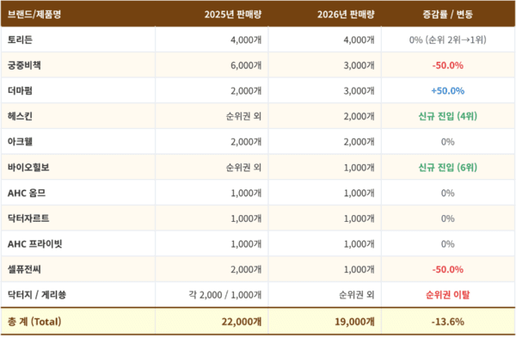Click 궁중비책's -50.0% change value
Screen dimensions: 516x338
coord(448,65)
